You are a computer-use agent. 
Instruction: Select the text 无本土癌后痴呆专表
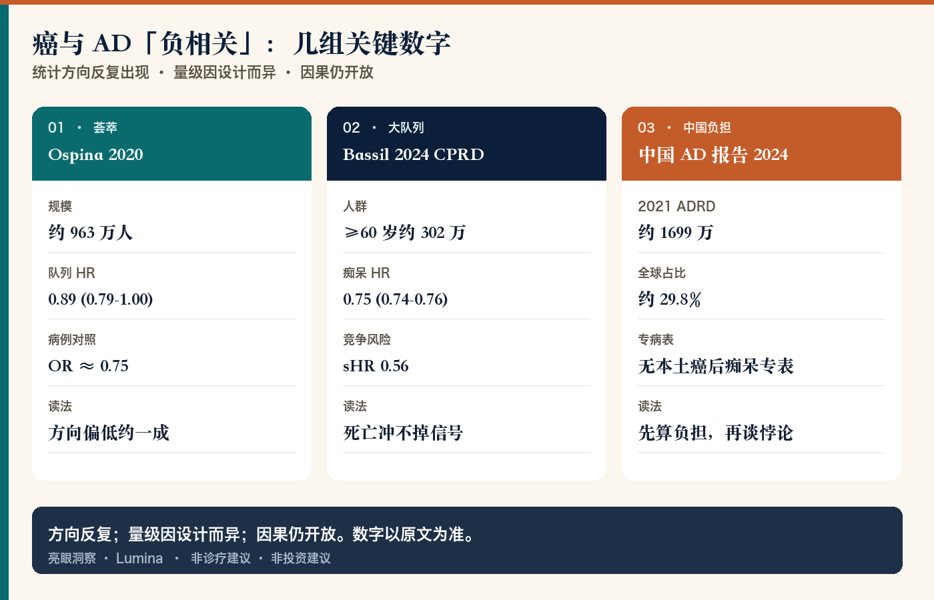point(716,366)
